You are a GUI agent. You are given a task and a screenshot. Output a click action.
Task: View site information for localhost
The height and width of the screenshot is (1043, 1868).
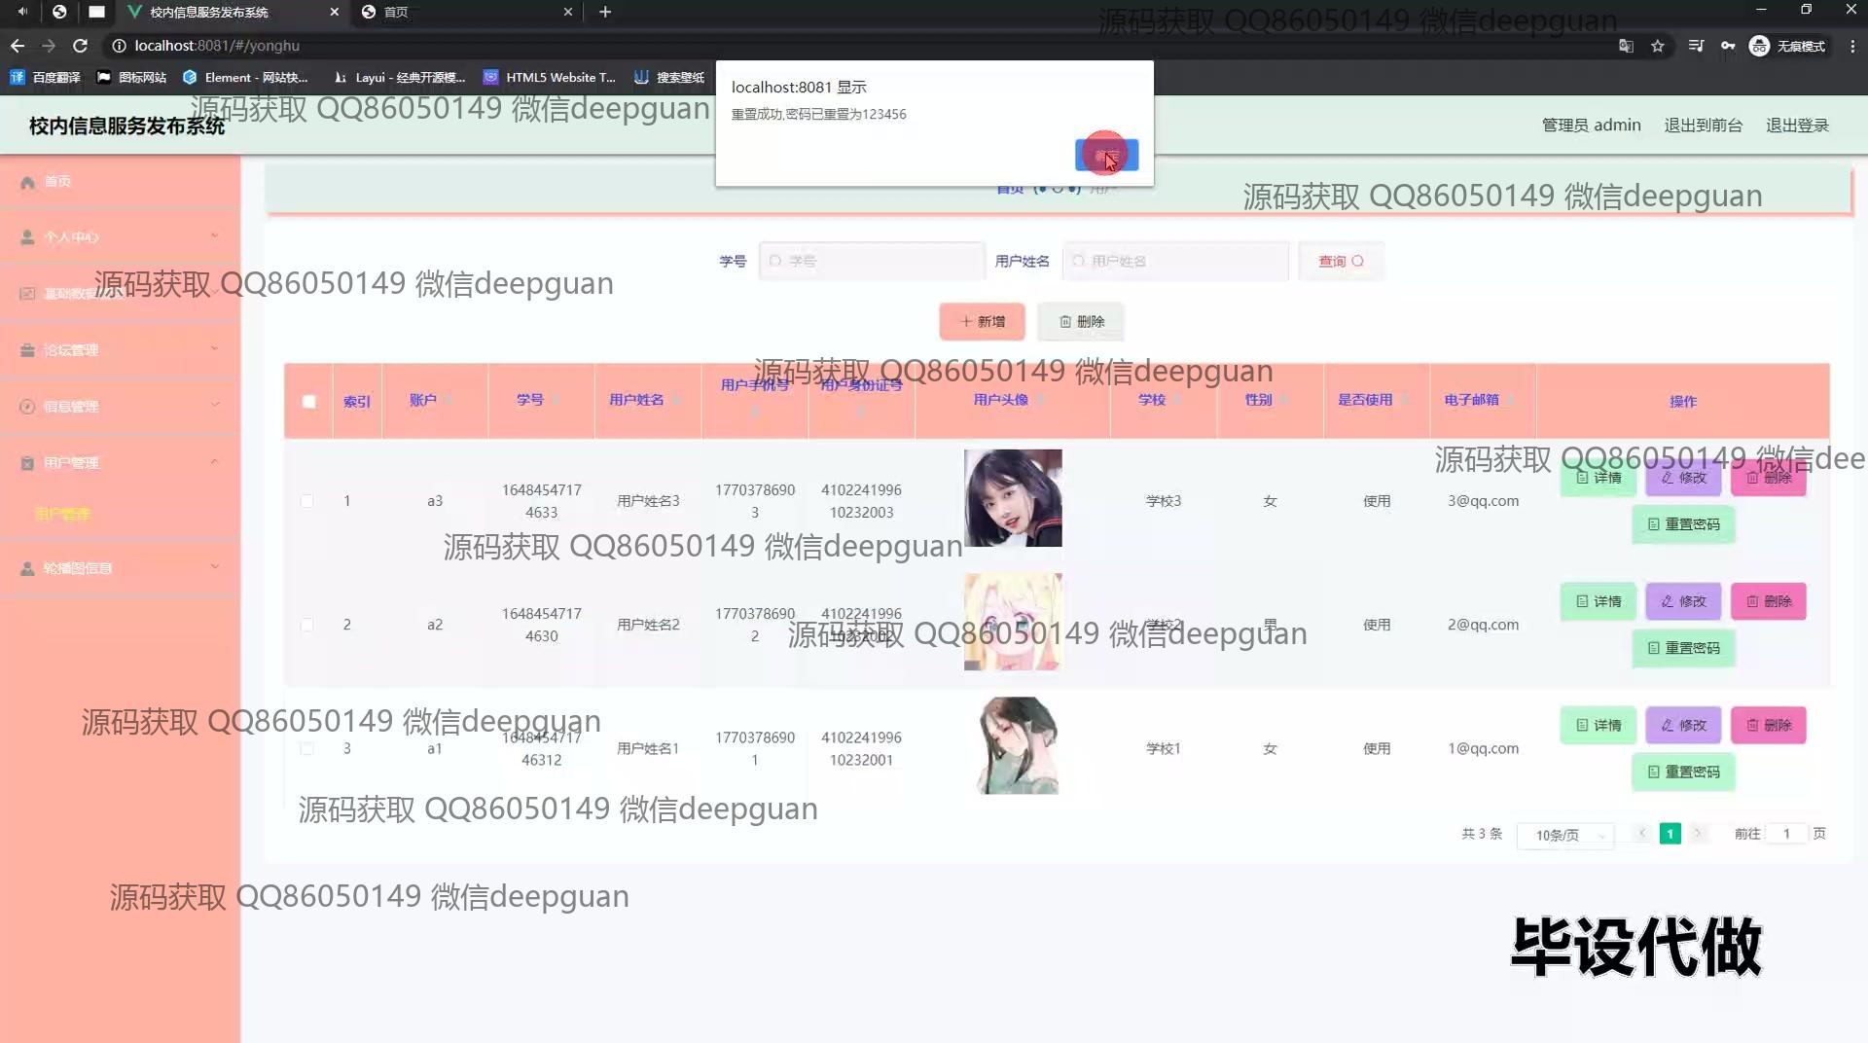(119, 46)
